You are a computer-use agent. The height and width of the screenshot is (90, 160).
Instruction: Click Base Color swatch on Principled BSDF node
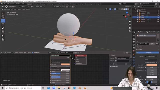tap(65, 64)
